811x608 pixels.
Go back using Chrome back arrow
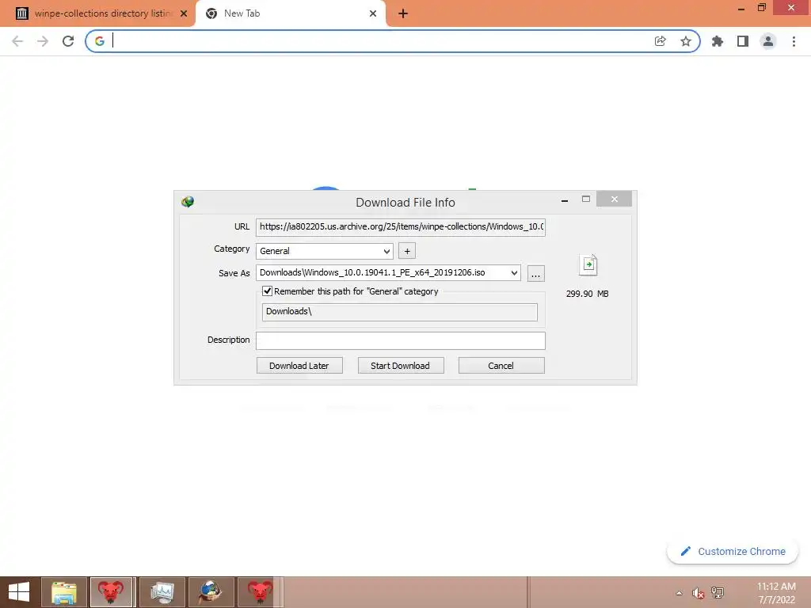tap(17, 41)
